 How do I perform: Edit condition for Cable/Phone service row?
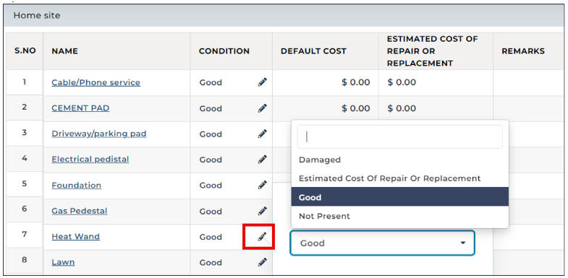[262, 82]
